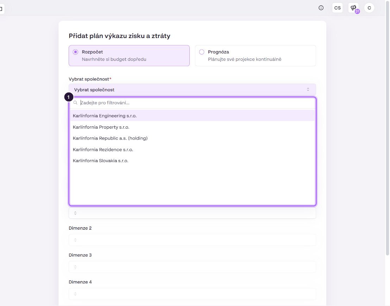Open the CS language switcher
390x306 pixels.
coord(337,8)
